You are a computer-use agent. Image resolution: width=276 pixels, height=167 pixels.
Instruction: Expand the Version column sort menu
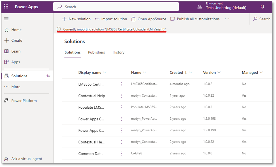219,72
